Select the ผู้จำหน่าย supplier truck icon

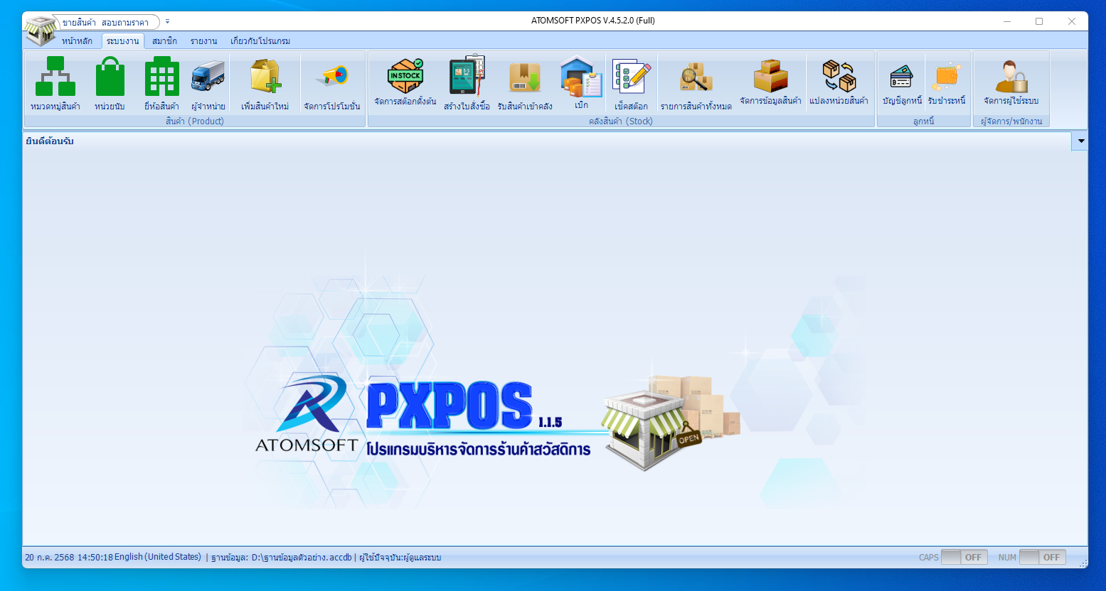click(208, 77)
